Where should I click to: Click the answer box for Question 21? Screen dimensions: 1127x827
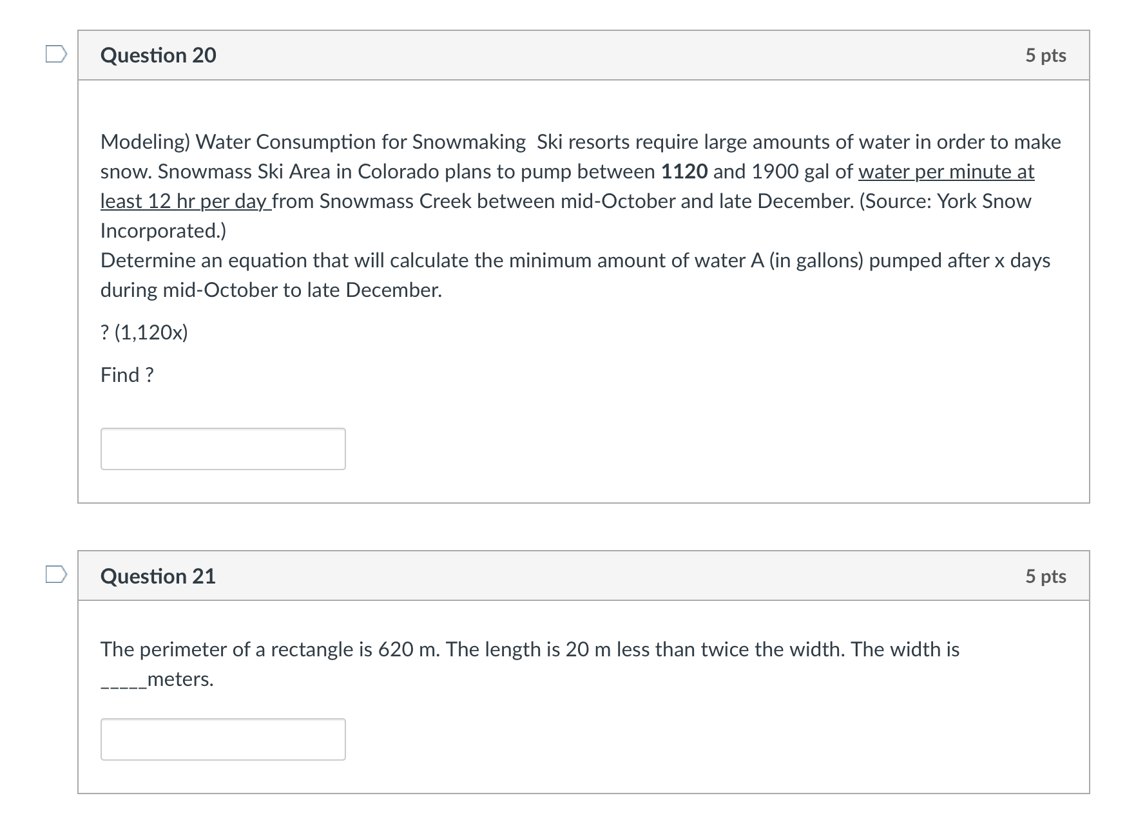(x=223, y=739)
